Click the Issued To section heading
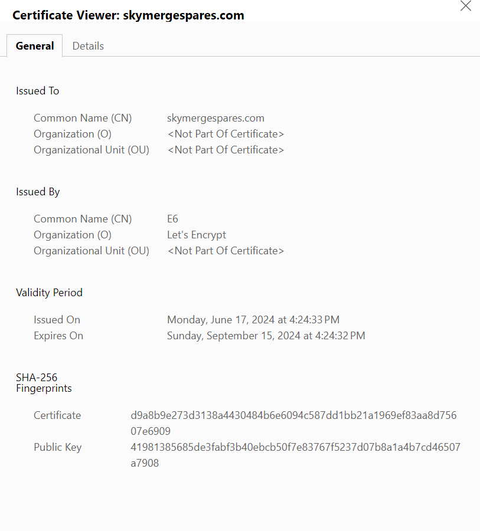This screenshot has width=480, height=531. pos(38,91)
